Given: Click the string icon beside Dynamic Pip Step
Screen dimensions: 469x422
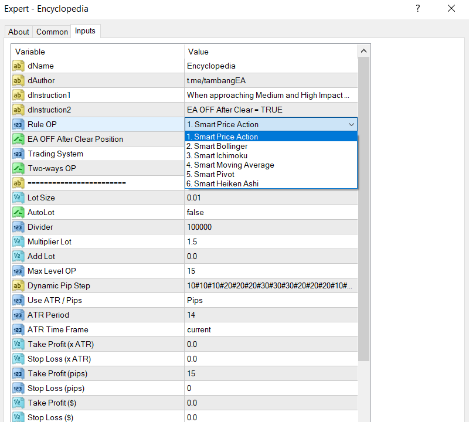Looking at the screenshot, I should pos(18,285).
